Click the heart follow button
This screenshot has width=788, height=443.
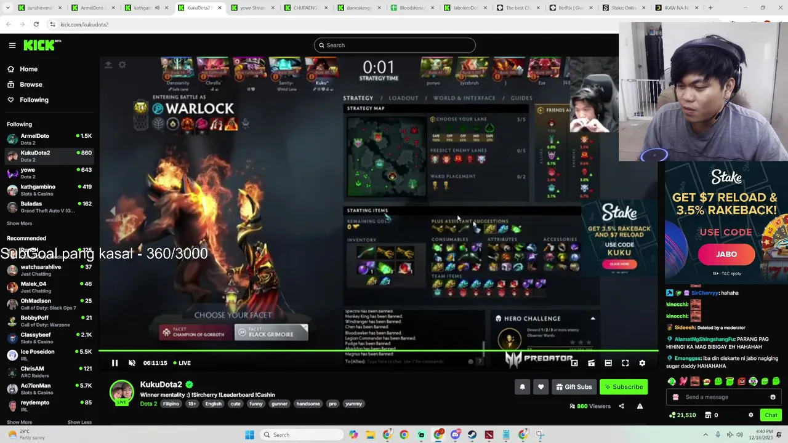pos(541,387)
